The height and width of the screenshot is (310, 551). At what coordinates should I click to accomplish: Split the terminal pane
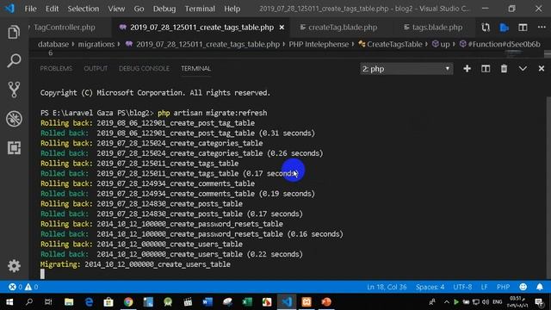486,69
